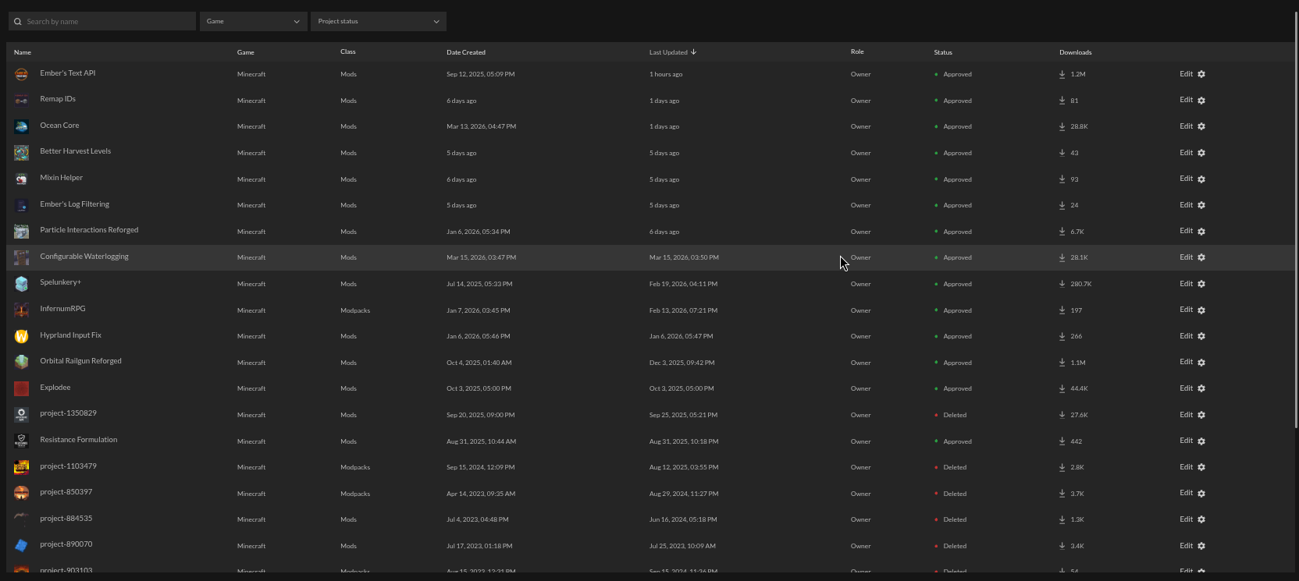This screenshot has height=581, width=1299.
Task: Click download icon in project-1350829 row
Action: (1062, 415)
